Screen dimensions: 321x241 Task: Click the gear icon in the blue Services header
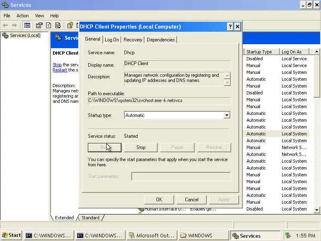[x=58, y=37]
